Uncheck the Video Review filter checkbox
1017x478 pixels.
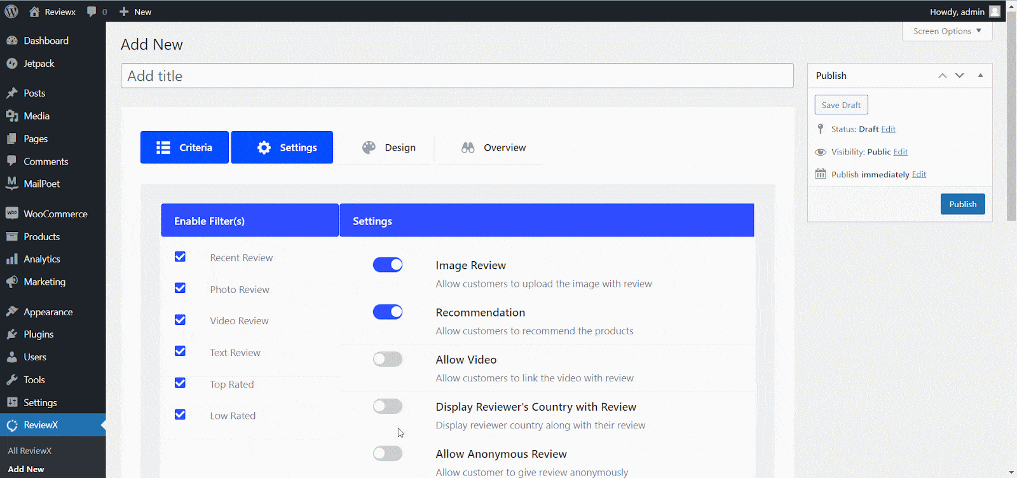(180, 320)
